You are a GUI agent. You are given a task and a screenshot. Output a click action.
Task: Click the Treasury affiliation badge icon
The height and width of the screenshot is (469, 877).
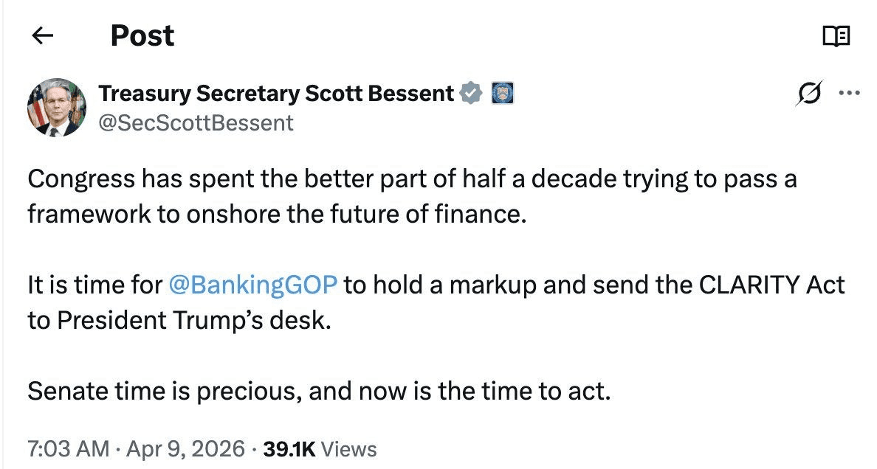pyautogui.click(x=502, y=94)
